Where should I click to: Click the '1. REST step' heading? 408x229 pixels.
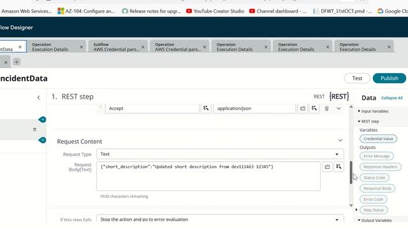pos(73,97)
